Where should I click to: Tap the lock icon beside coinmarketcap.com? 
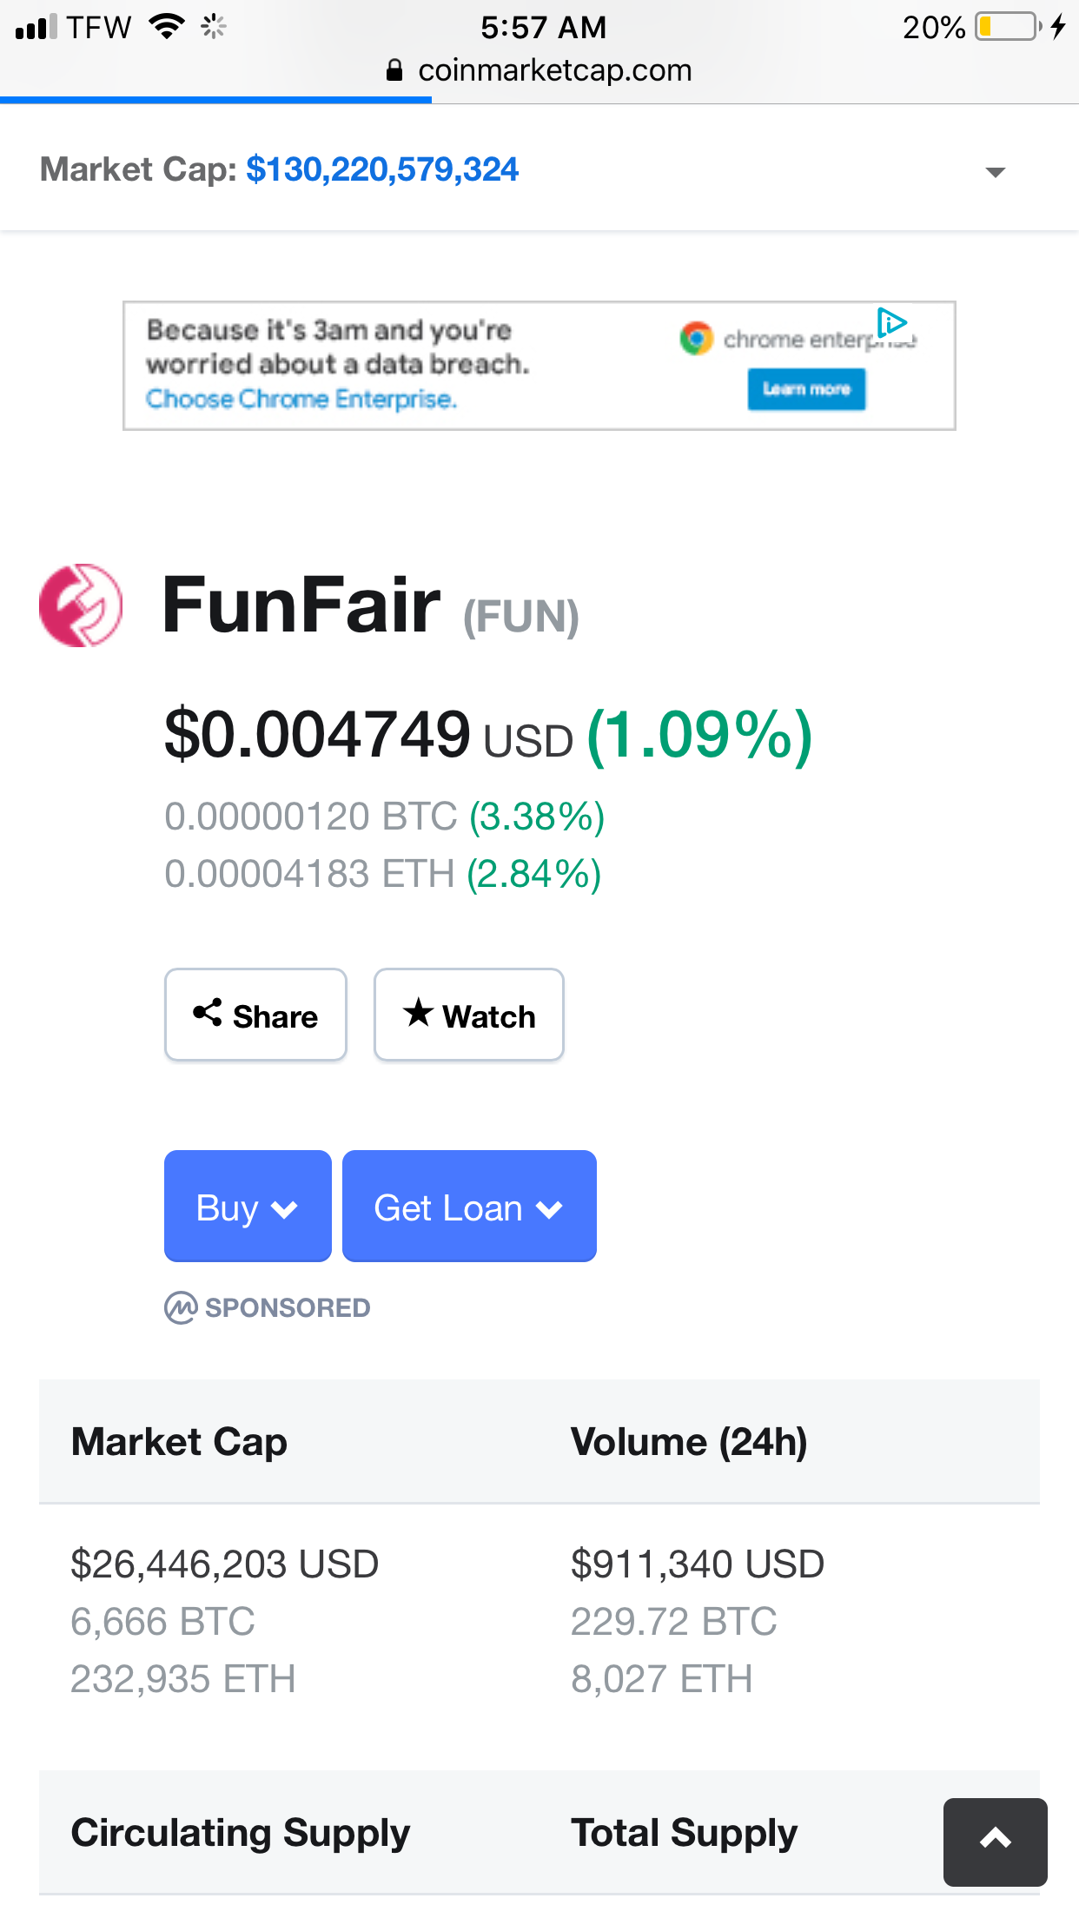coord(394,70)
